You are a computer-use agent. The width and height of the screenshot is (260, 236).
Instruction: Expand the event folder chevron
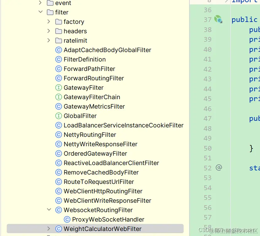click(x=40, y=3)
